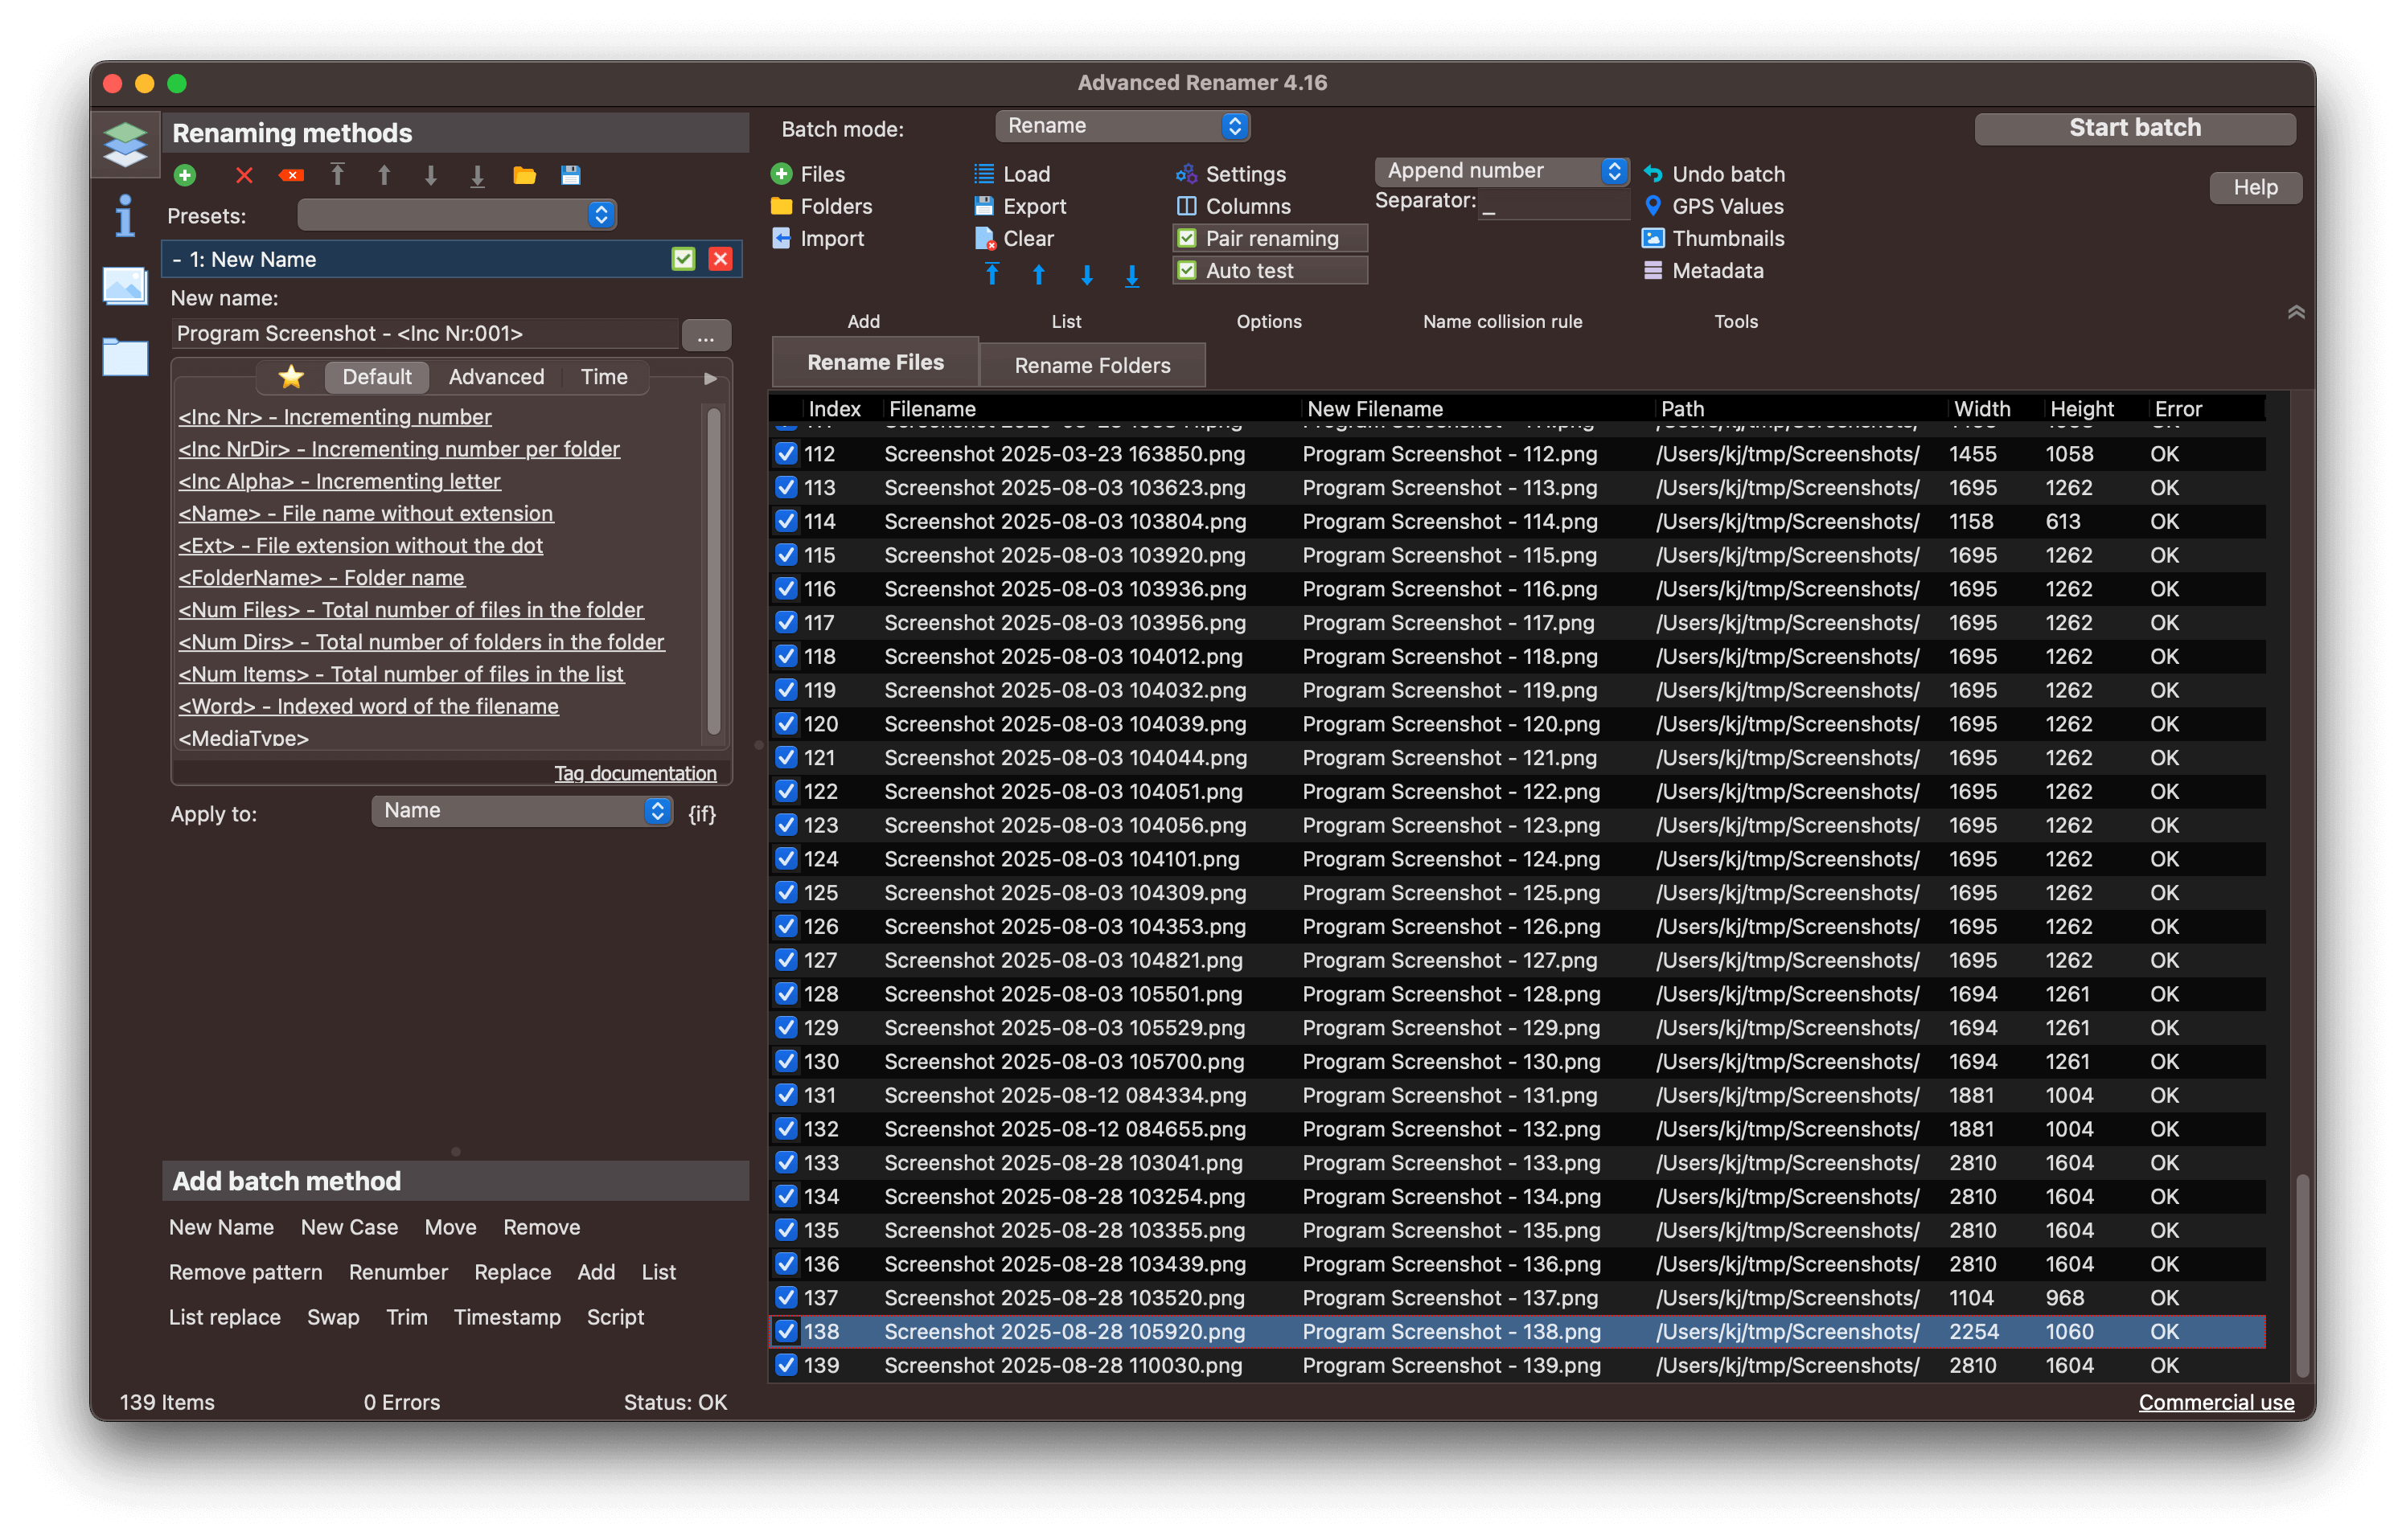Click the favorites star tag tab
Viewport: 2406px width, 1540px height.
click(x=291, y=377)
